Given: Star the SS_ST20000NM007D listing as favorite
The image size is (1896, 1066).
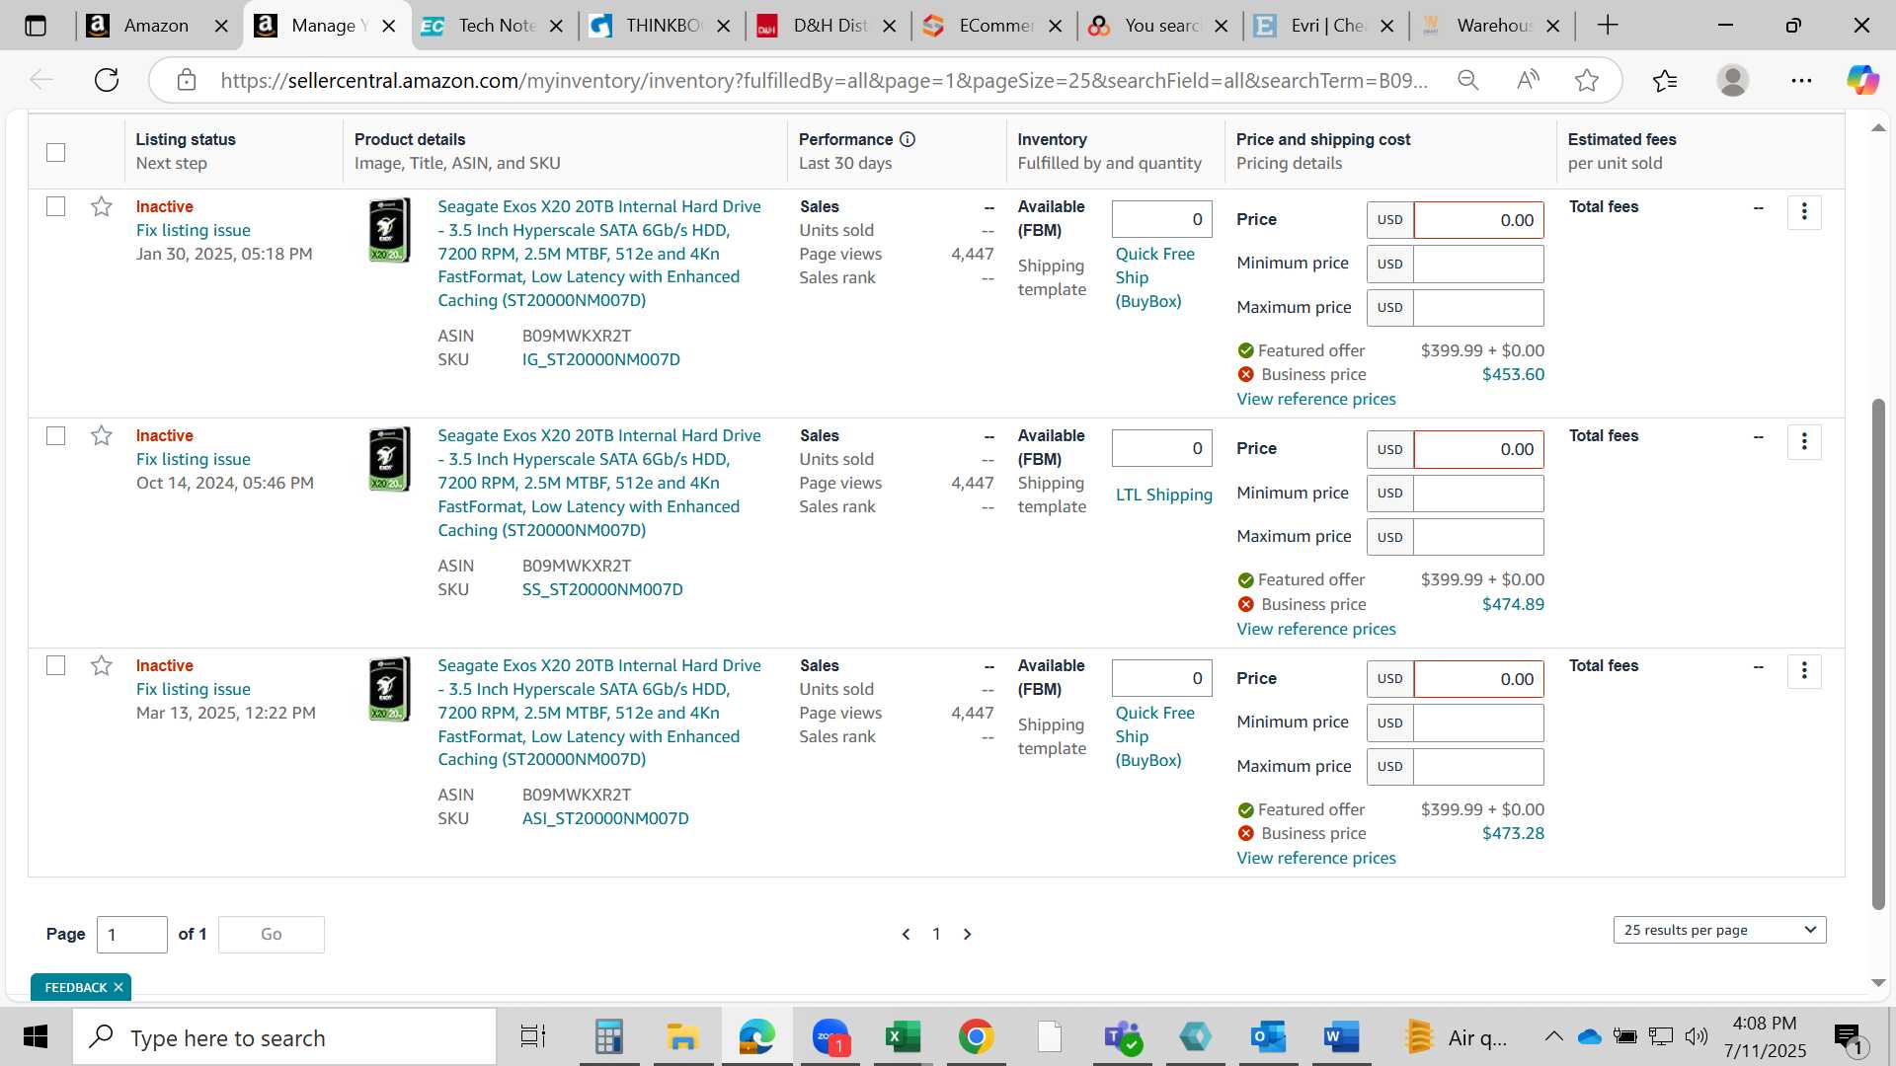Looking at the screenshot, I should (101, 435).
